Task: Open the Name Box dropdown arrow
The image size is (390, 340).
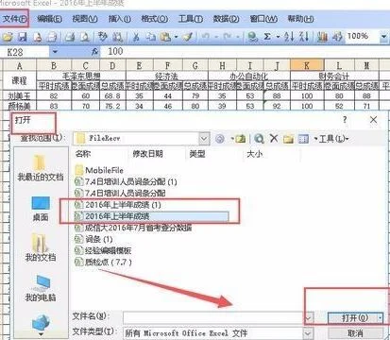Action: (x=55, y=52)
